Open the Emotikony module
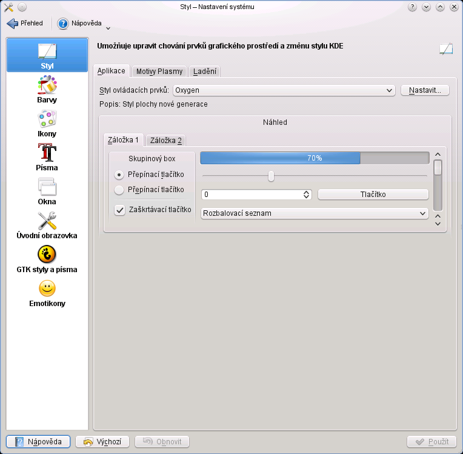This screenshot has height=454, width=463. 47,293
